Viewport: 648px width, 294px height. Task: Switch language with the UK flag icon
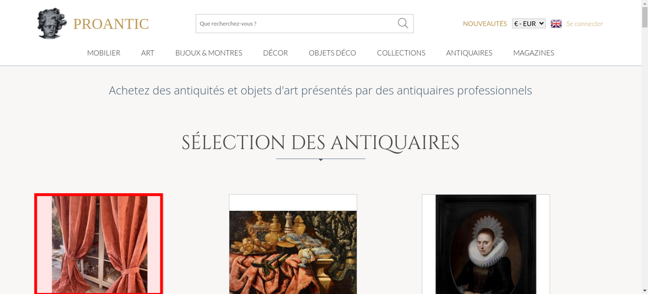click(556, 24)
